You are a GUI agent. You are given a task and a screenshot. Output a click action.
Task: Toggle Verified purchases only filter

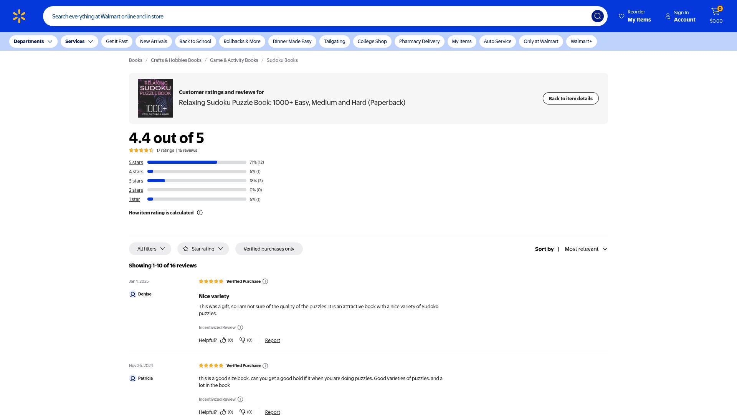click(269, 249)
